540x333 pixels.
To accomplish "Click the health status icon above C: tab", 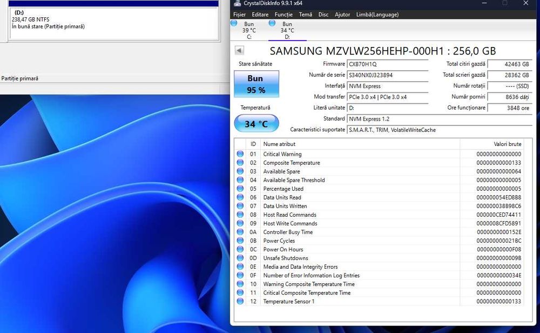I will pos(234,23).
